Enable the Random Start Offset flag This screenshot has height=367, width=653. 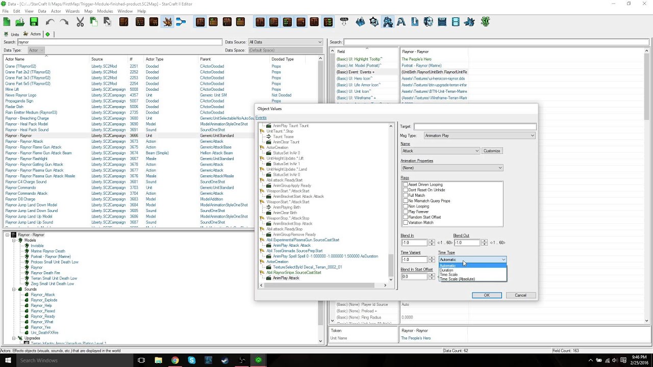tap(406, 217)
